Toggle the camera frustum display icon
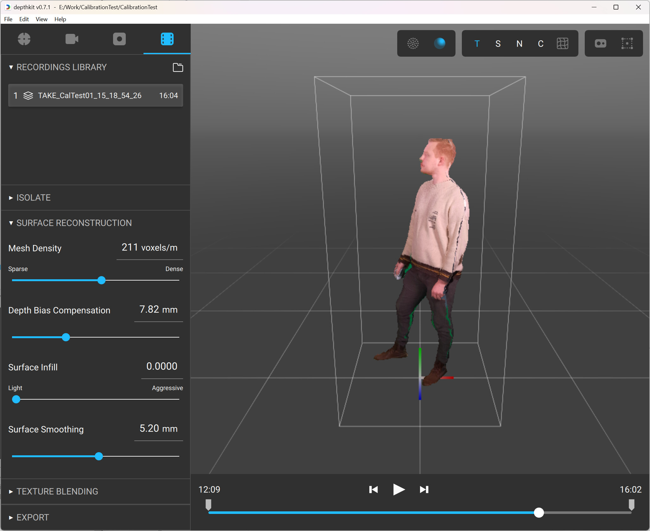The image size is (650, 531). (x=601, y=43)
